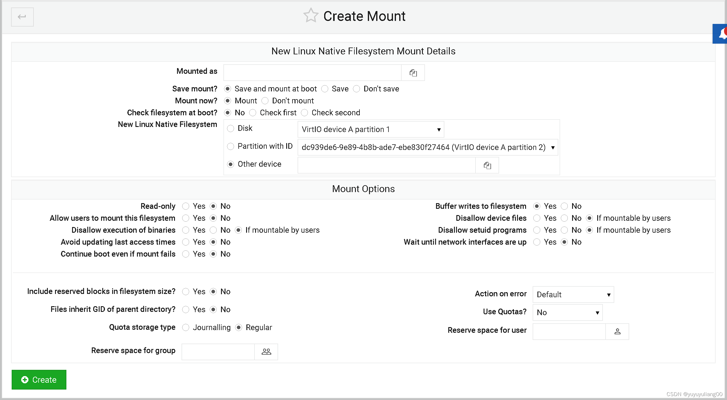727x400 pixels.
Task: Open the notifications bell
Action: (x=722, y=34)
